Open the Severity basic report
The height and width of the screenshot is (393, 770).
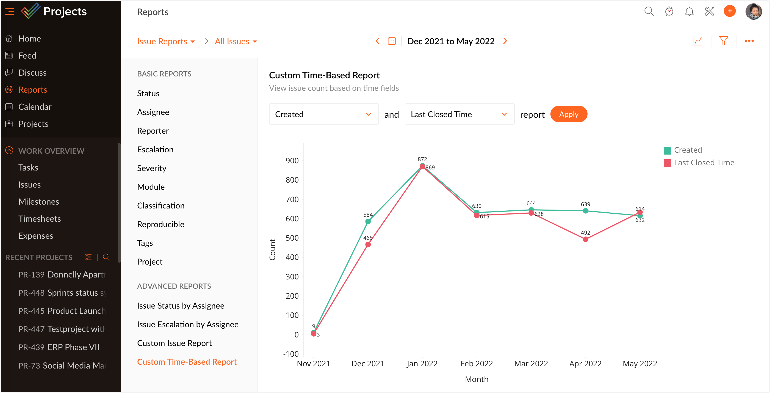coord(151,168)
